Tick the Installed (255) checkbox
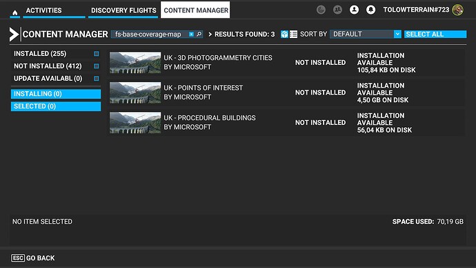476x268 pixels. click(x=96, y=54)
